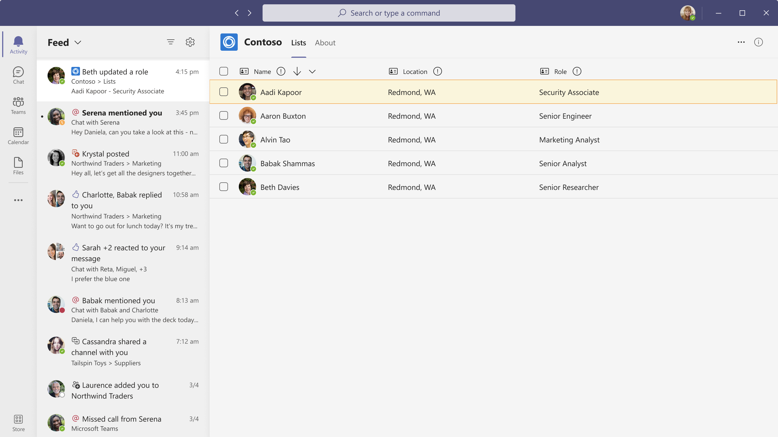The image size is (778, 437).
Task: Open Serena mentioned you notification
Action: pyautogui.click(x=122, y=122)
